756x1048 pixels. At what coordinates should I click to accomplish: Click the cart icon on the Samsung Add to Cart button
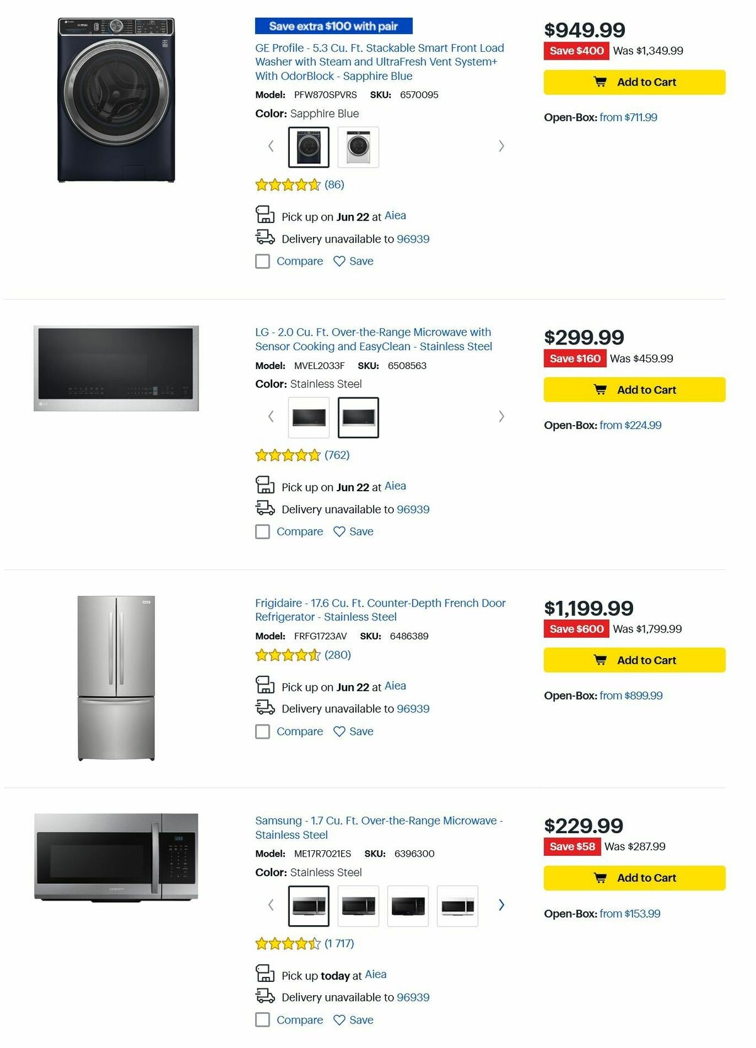[x=602, y=877]
